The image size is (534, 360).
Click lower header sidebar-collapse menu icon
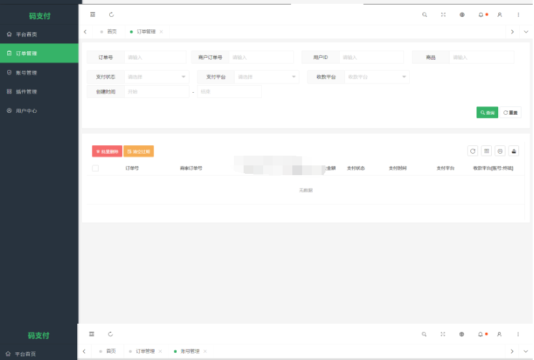click(92, 334)
